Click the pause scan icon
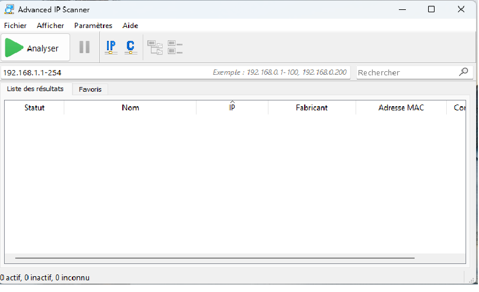The height and width of the screenshot is (292, 479). [84, 47]
